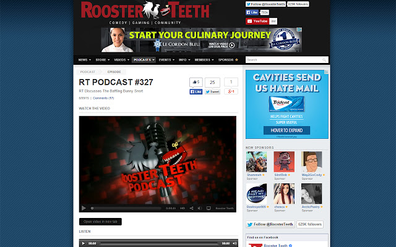
Task: Follow @RoosterTeeth in page header
Action: (265, 4)
